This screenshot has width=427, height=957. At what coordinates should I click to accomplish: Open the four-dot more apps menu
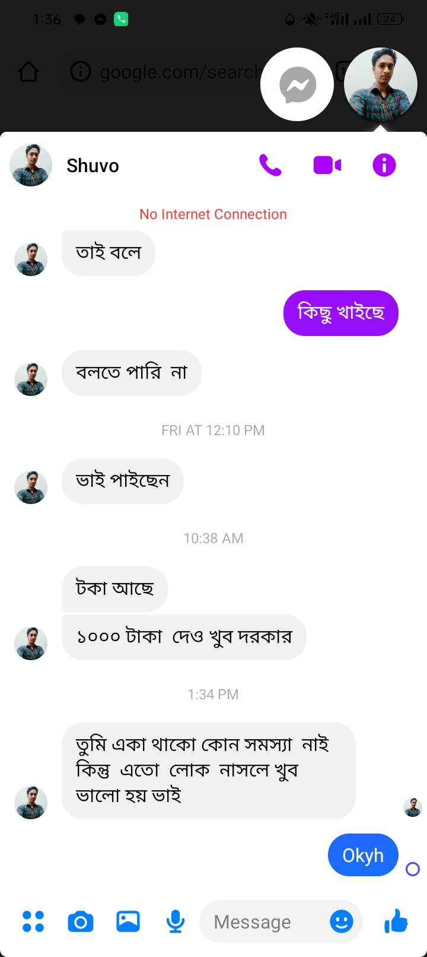(33, 921)
